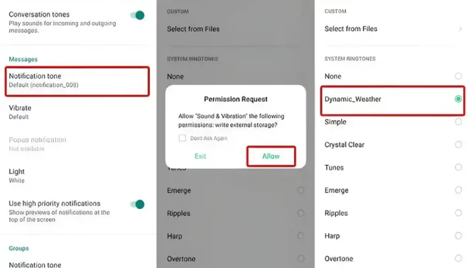Select the Dynamic_Weather ringtone radio button

[x=458, y=99]
